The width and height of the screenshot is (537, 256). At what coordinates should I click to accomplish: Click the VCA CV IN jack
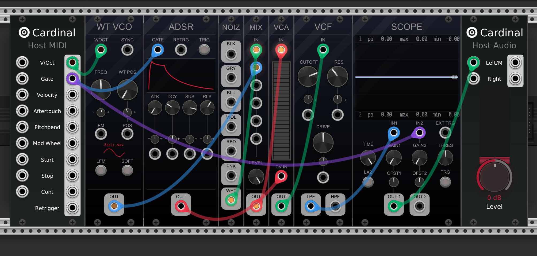pyautogui.click(x=281, y=176)
